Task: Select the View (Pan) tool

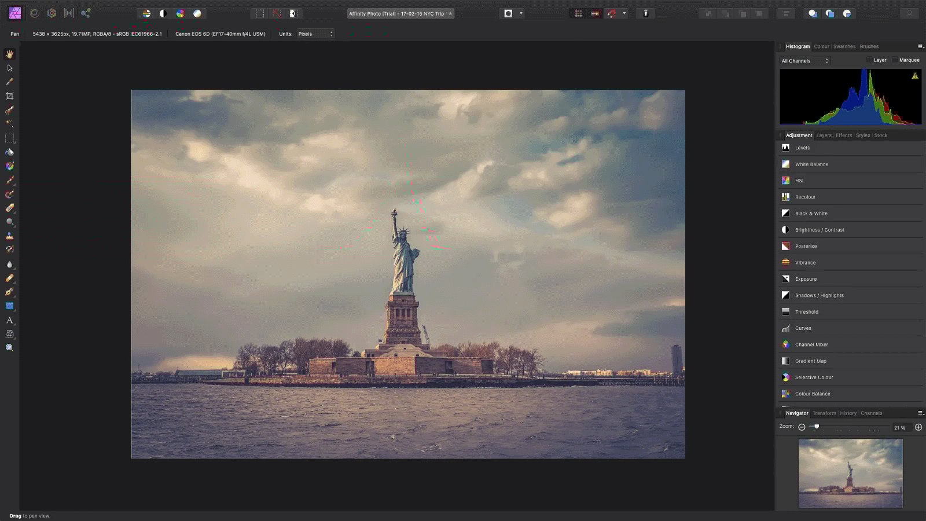Action: (9, 54)
